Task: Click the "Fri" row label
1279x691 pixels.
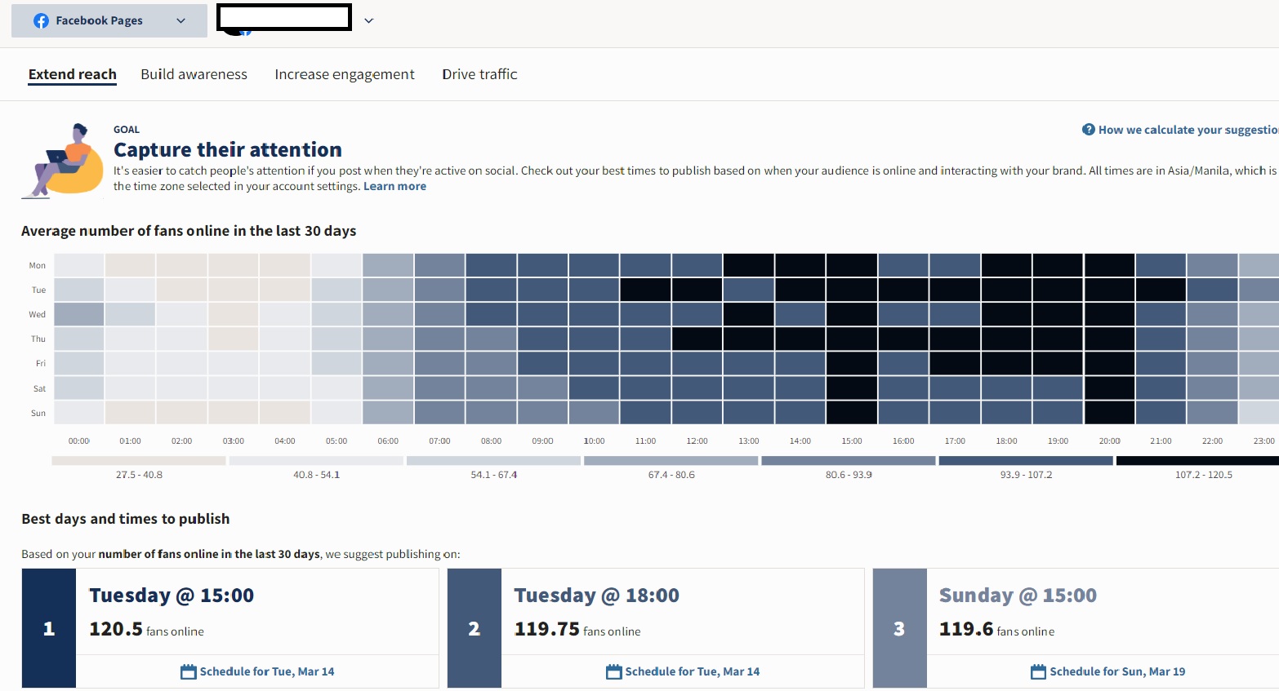Action: [x=41, y=363]
